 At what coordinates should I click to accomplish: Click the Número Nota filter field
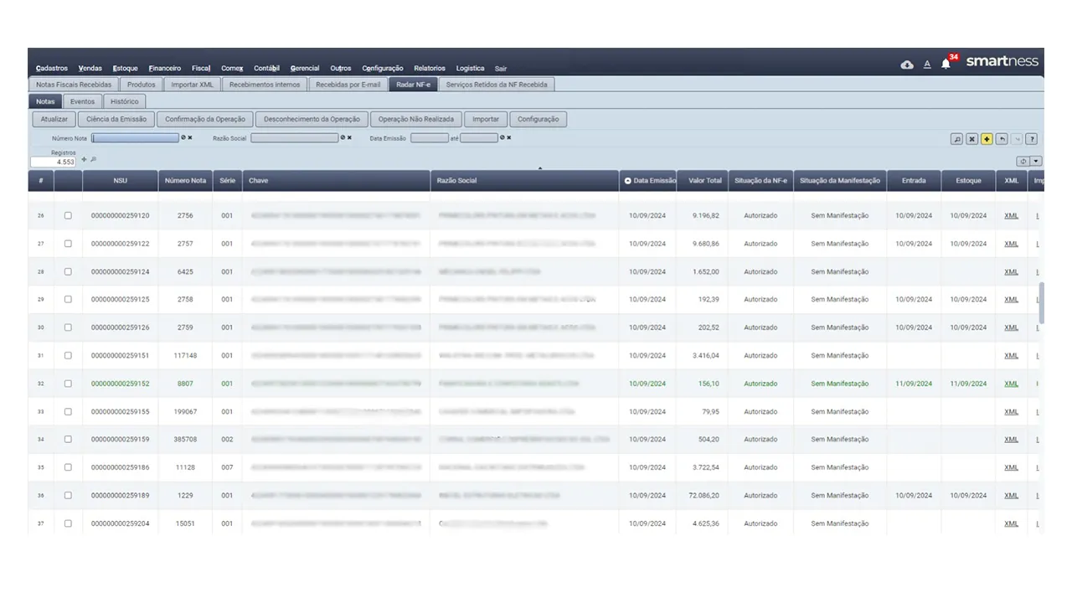click(x=135, y=137)
